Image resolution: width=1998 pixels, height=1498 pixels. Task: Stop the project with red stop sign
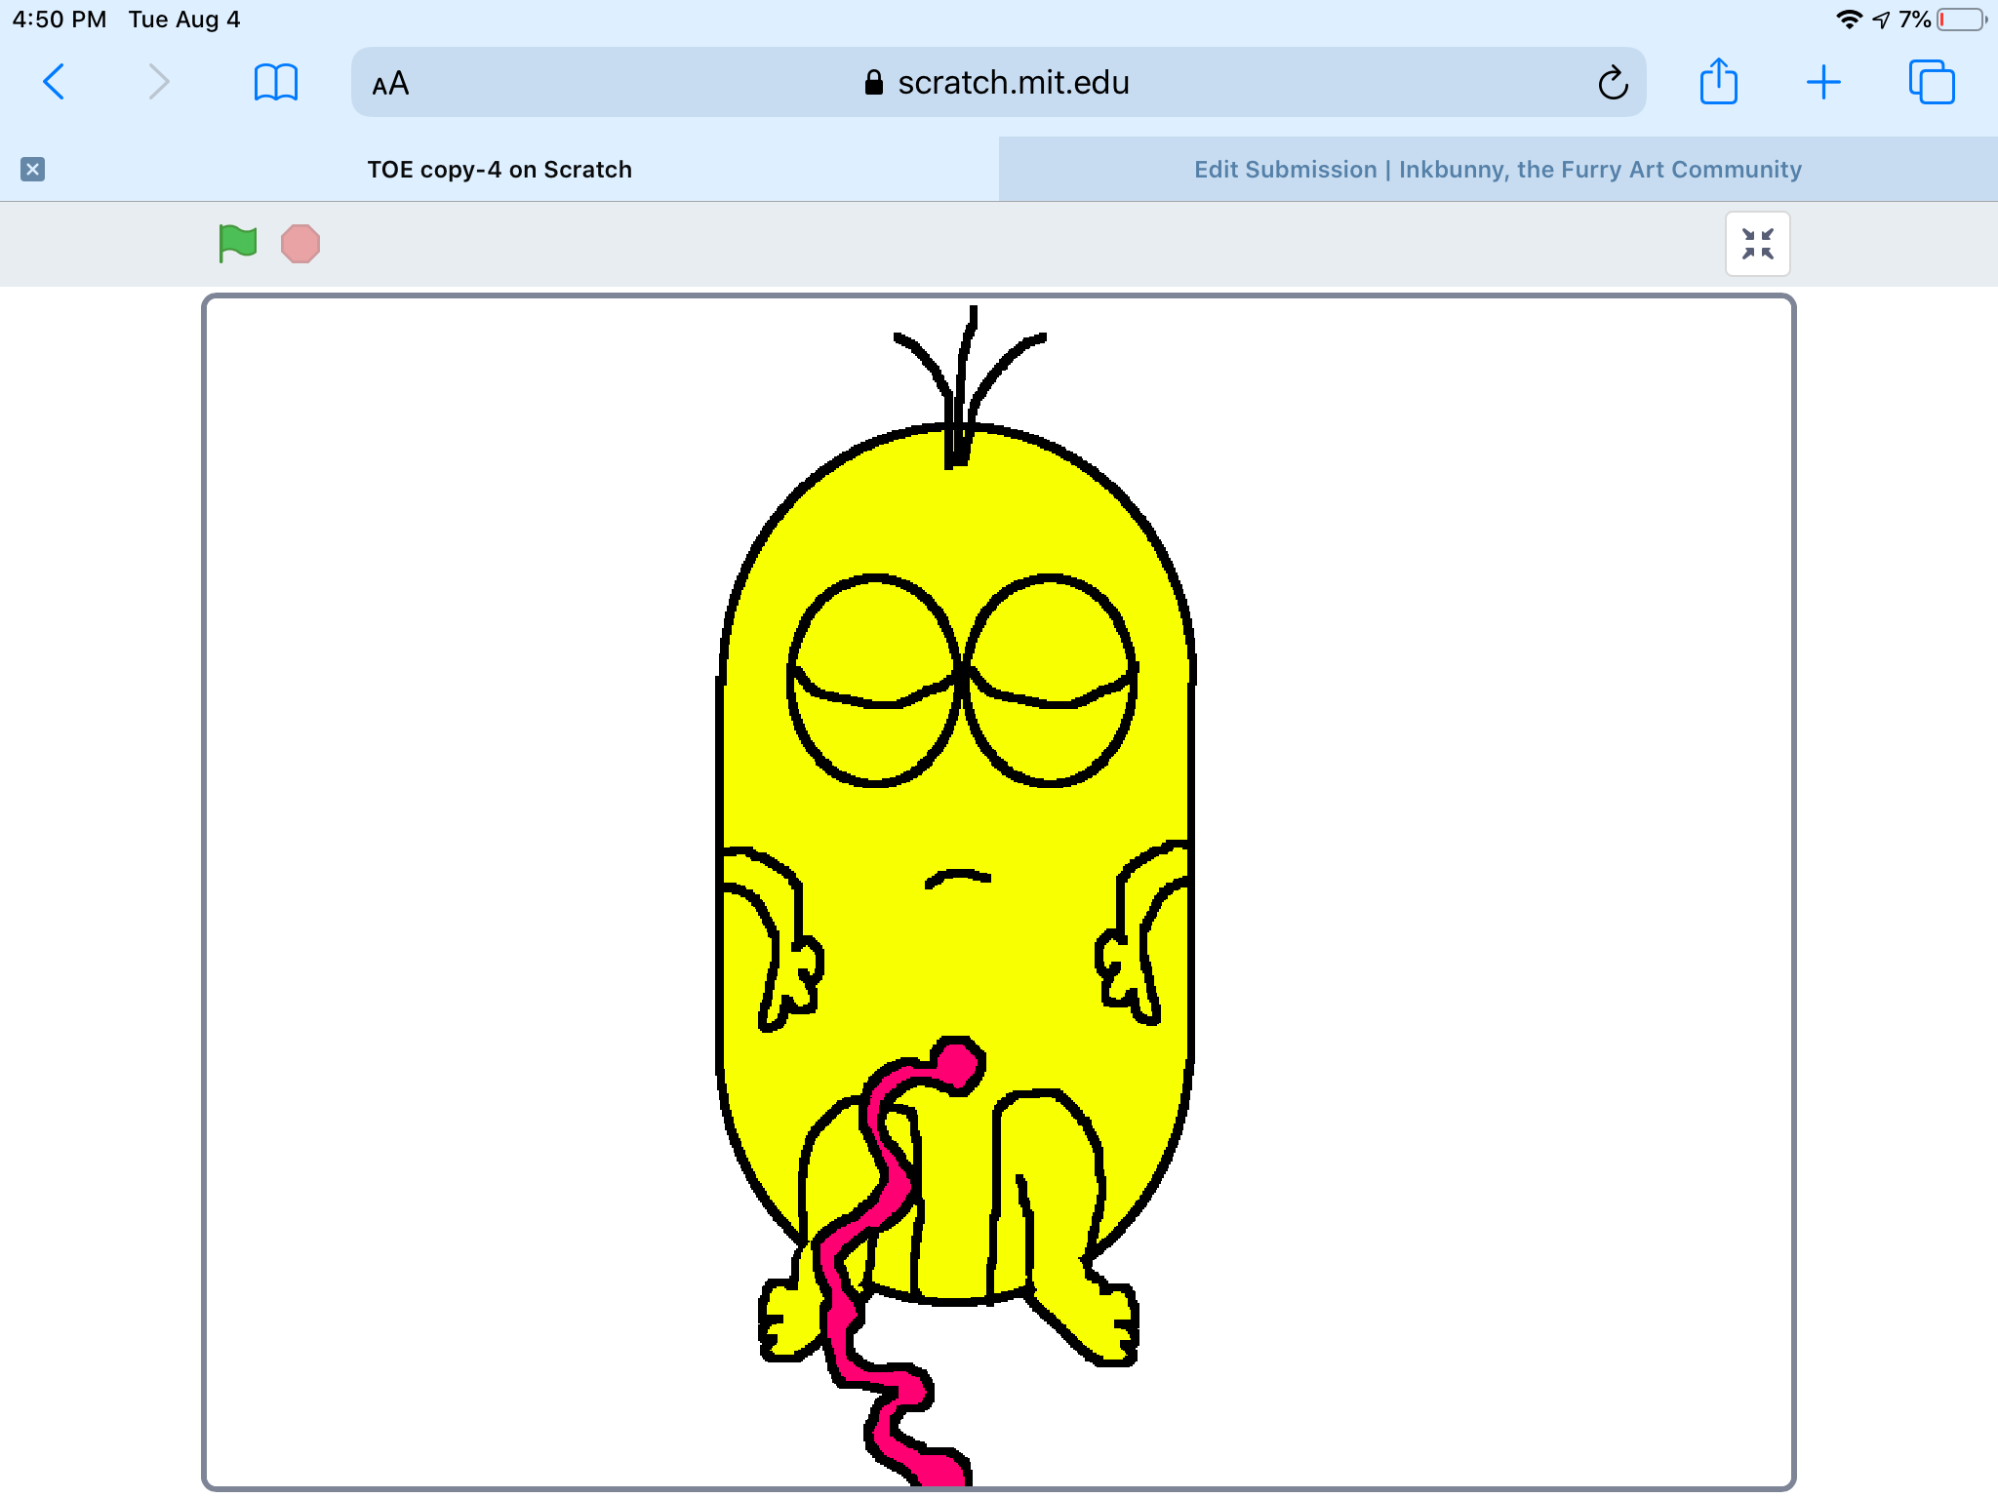pyautogui.click(x=300, y=244)
